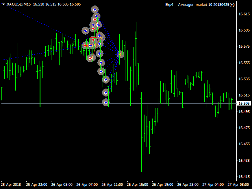Screen dimensions: 252x189
Task: Select the isolated blue buy arrow left of the cluster
Action: click(85, 31)
